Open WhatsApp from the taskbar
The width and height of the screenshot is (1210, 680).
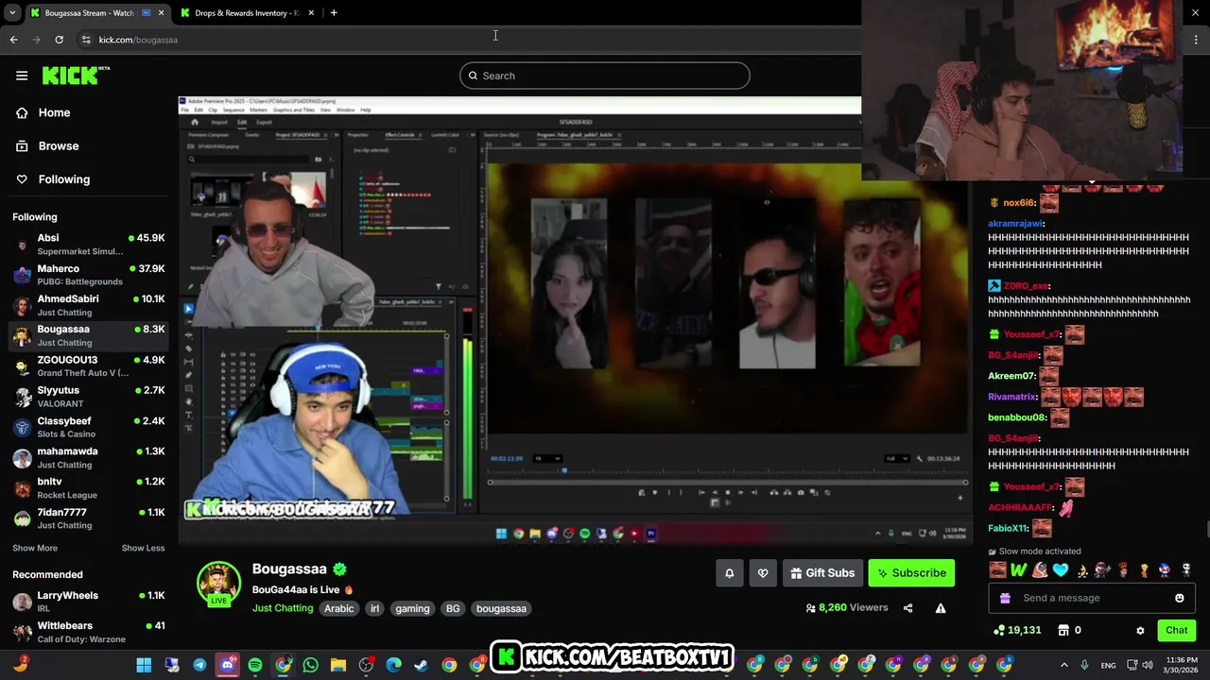[x=310, y=665]
